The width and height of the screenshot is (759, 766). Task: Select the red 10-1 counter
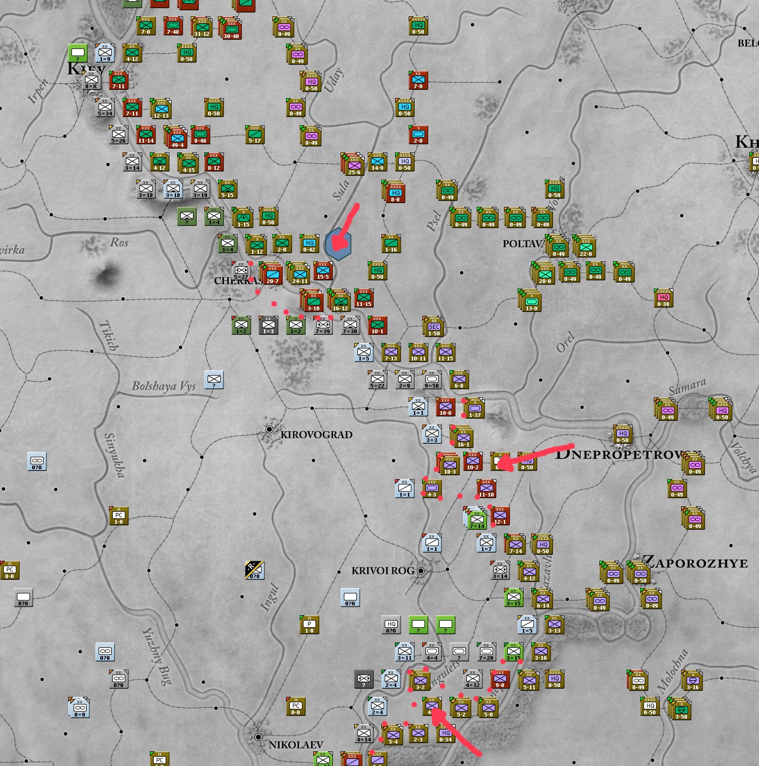coord(378,326)
